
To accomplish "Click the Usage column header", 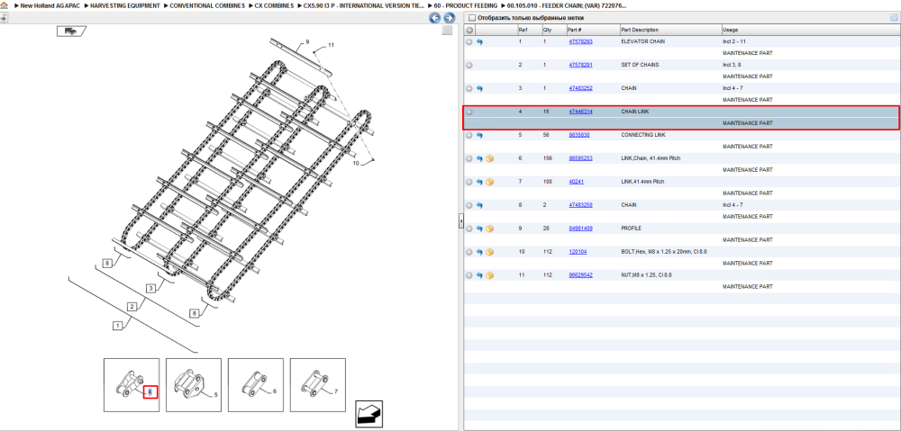I will pos(731,30).
